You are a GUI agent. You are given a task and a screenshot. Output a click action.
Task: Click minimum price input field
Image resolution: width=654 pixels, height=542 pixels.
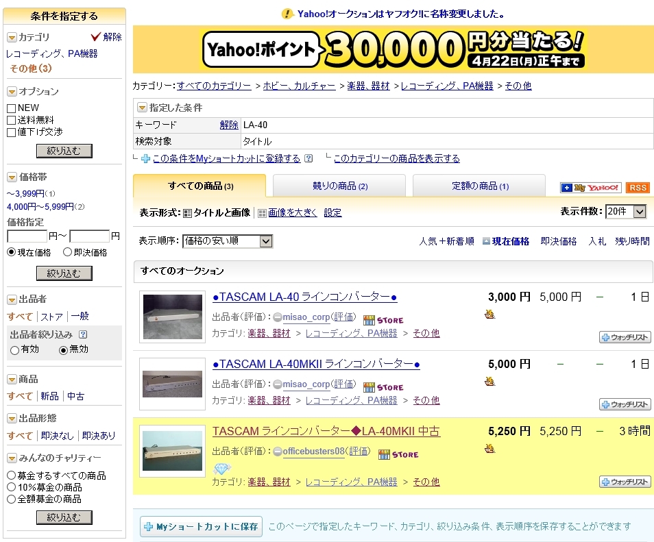27,236
